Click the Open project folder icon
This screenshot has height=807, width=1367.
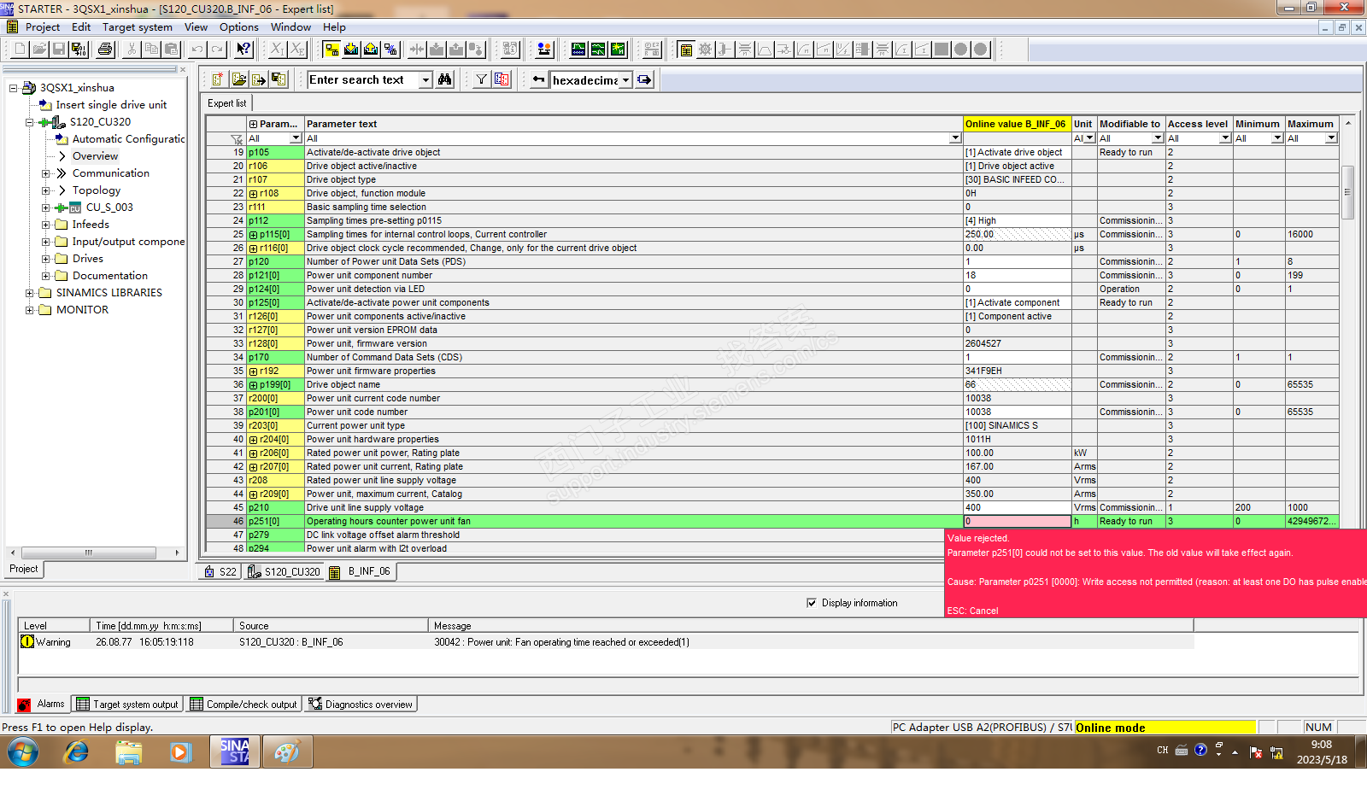tap(39, 50)
